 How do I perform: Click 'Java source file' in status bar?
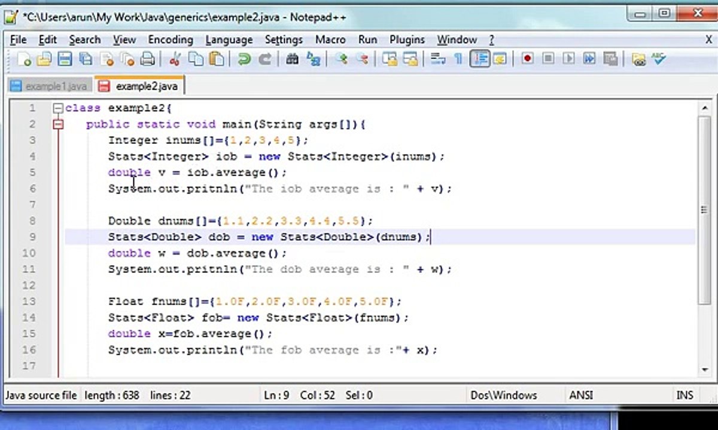tap(41, 395)
